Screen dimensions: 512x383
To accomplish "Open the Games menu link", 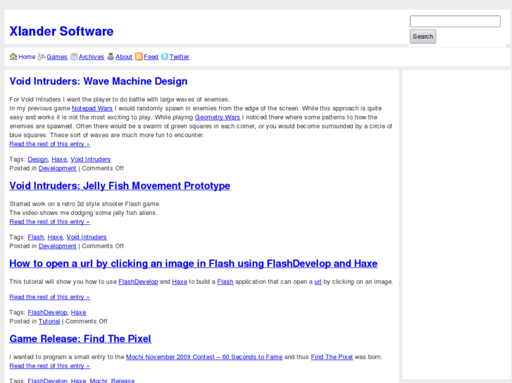I will (57, 57).
